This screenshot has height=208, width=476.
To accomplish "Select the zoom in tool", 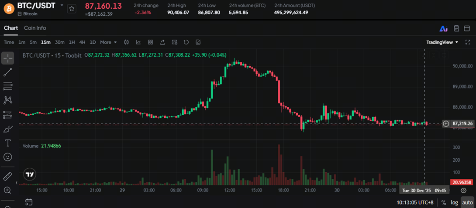I will tap(7, 190).
